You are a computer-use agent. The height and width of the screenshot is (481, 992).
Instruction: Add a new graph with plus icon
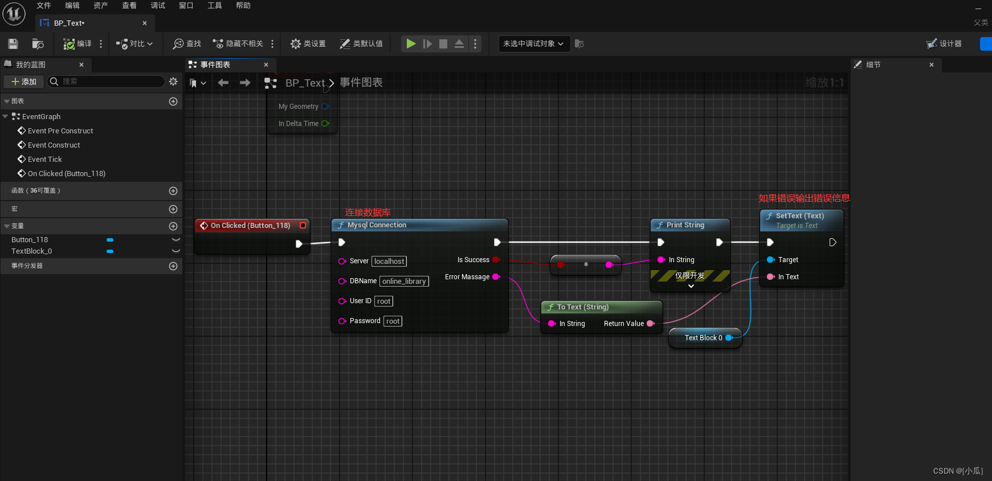(173, 101)
